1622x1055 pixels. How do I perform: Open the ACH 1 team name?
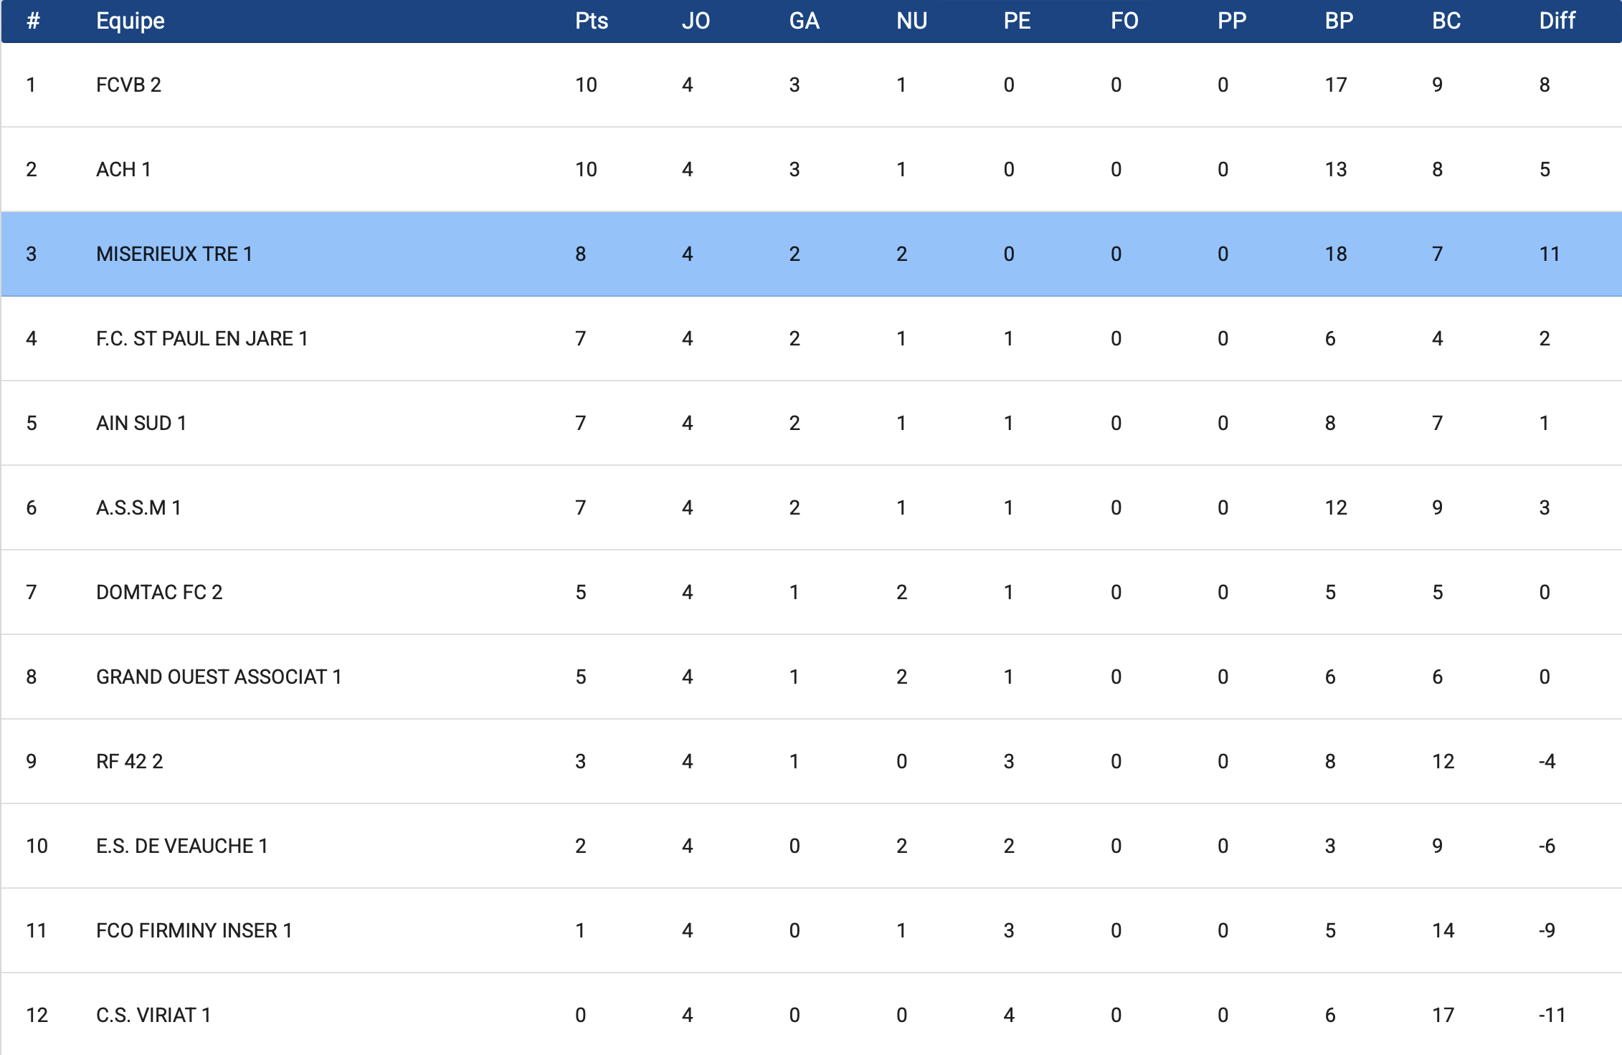[123, 169]
